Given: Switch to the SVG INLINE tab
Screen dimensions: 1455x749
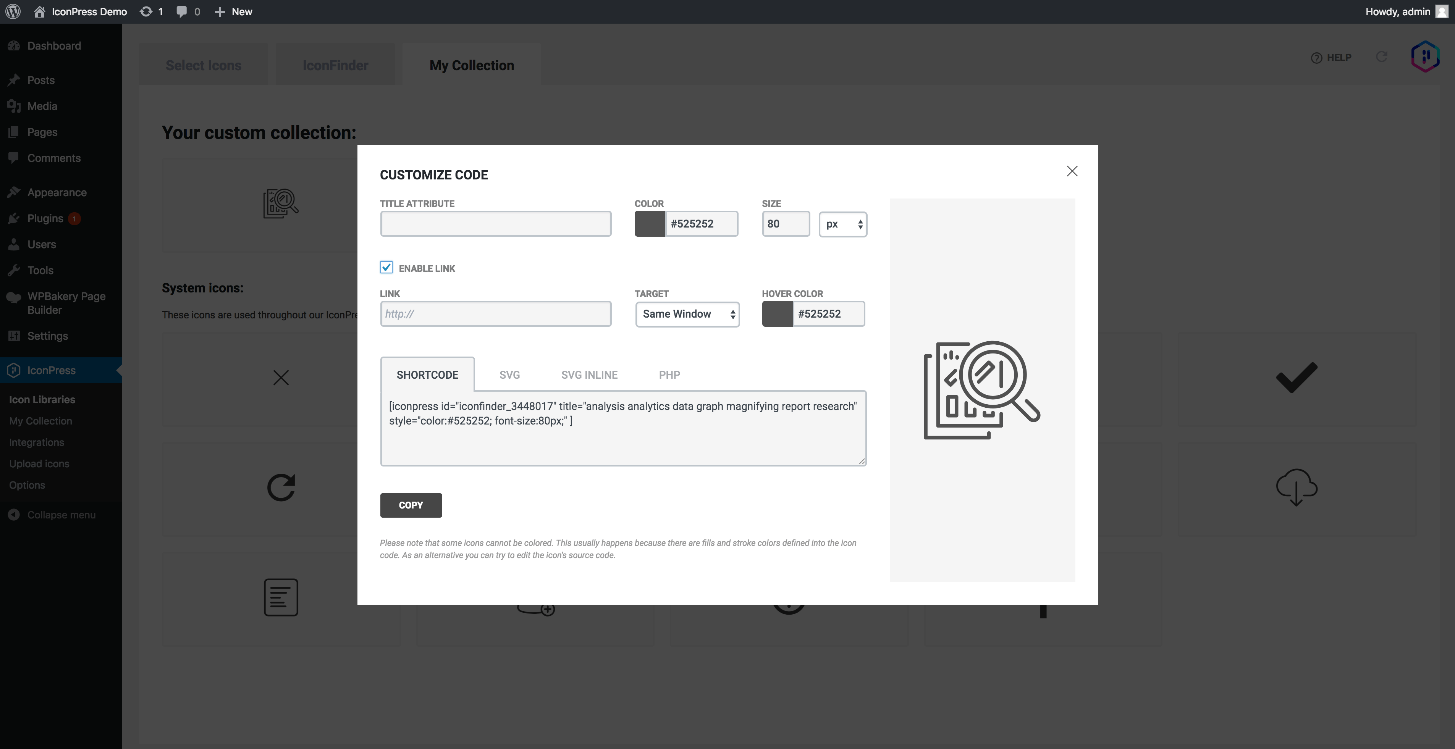Looking at the screenshot, I should [x=589, y=374].
